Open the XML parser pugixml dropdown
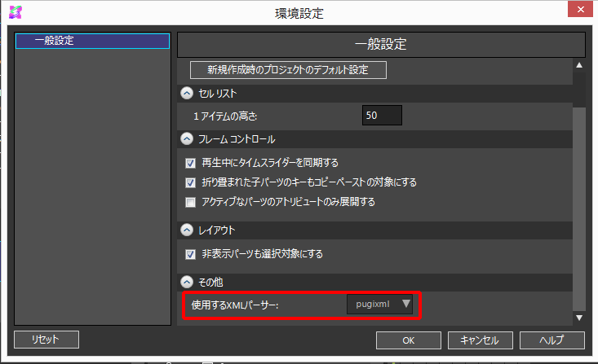598x364 pixels. pos(379,305)
